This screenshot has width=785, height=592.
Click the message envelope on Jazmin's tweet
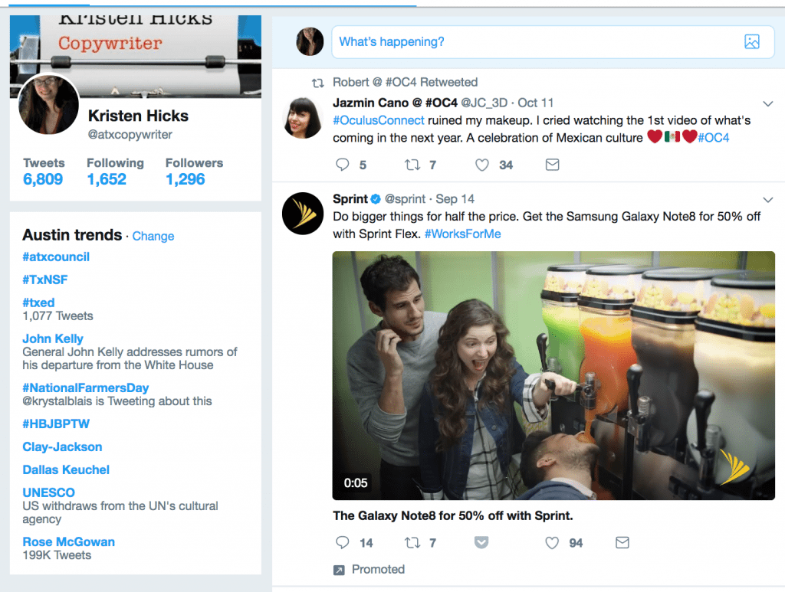pyautogui.click(x=552, y=165)
